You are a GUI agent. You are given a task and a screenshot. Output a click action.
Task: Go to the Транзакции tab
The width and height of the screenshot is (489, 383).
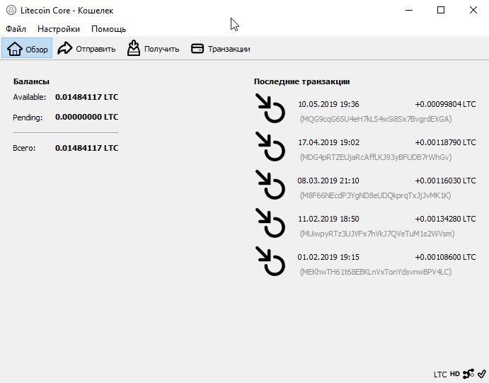tap(221, 49)
